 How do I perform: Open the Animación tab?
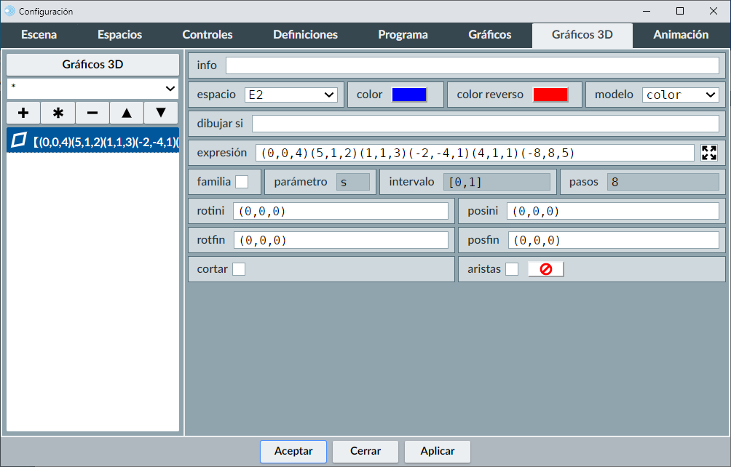(680, 35)
